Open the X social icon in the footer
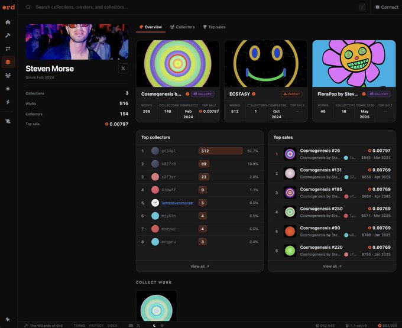This screenshot has width=402, height=328. click(138, 326)
